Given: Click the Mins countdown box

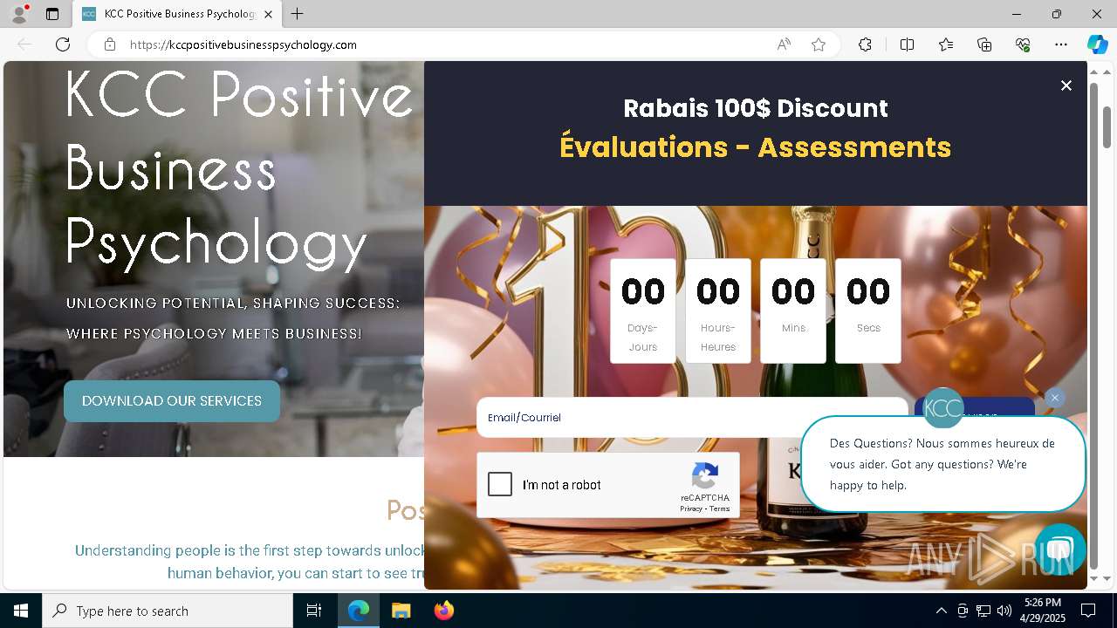Looking at the screenshot, I should point(793,311).
